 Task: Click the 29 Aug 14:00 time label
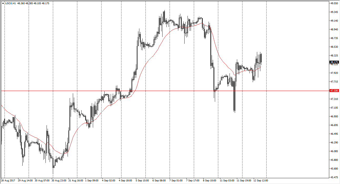[x=26, y=181]
